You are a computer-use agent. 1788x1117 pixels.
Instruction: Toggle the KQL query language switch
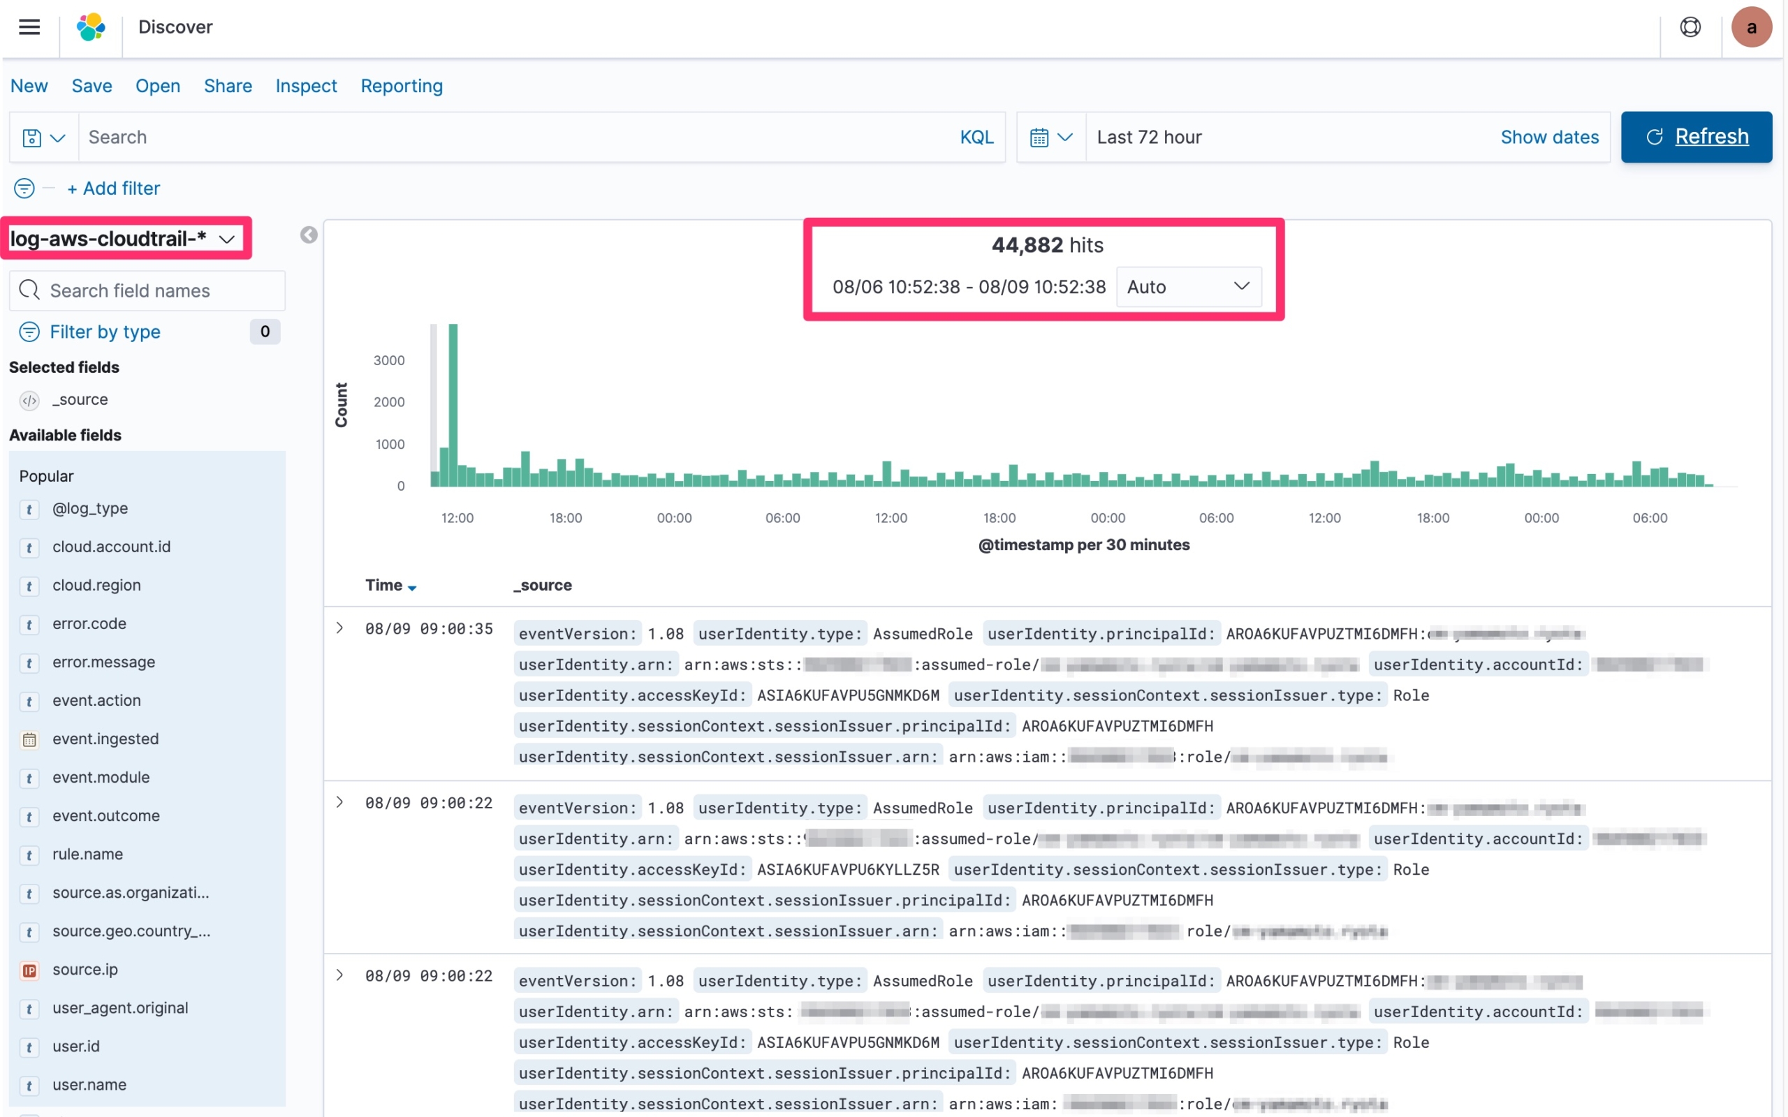(x=976, y=138)
